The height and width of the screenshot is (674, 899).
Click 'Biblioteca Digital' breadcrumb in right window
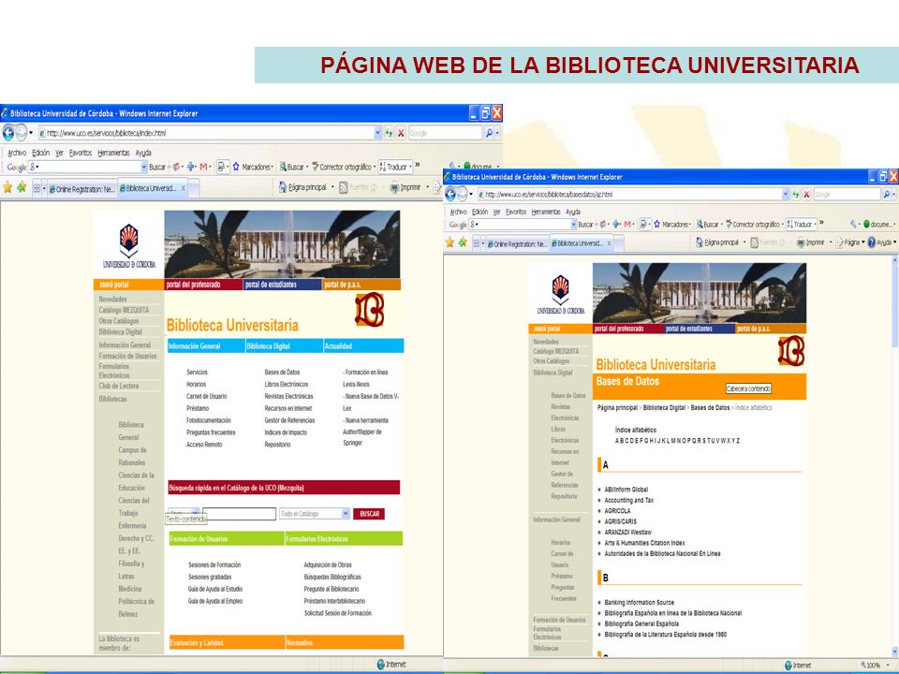(664, 407)
